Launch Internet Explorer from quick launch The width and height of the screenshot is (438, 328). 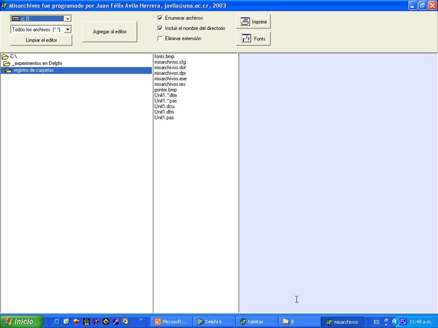(57, 322)
